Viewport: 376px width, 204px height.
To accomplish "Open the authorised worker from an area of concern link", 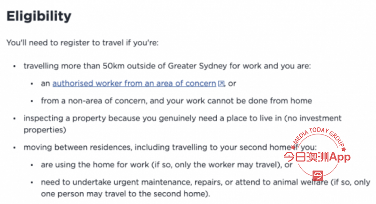I will coord(134,83).
